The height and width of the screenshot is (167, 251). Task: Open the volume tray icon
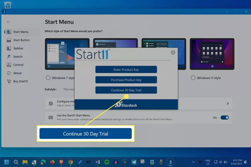221,162
